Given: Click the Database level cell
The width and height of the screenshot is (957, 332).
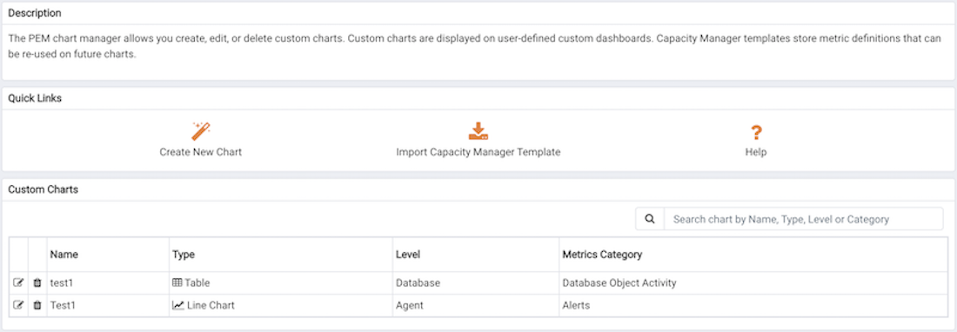Looking at the screenshot, I should 475,283.
